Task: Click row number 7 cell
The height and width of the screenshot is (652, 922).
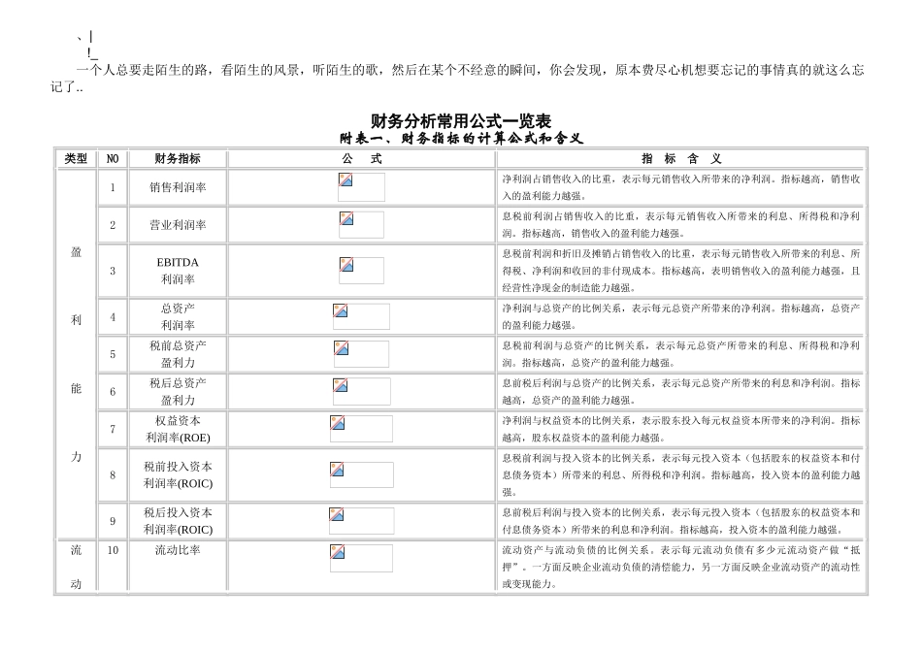Action: pyautogui.click(x=113, y=429)
